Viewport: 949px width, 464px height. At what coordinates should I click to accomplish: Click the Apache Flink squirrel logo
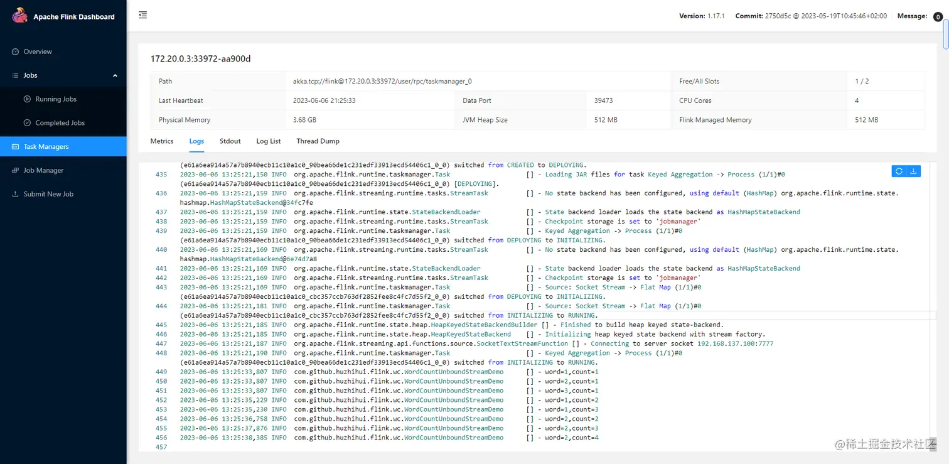[19, 16]
